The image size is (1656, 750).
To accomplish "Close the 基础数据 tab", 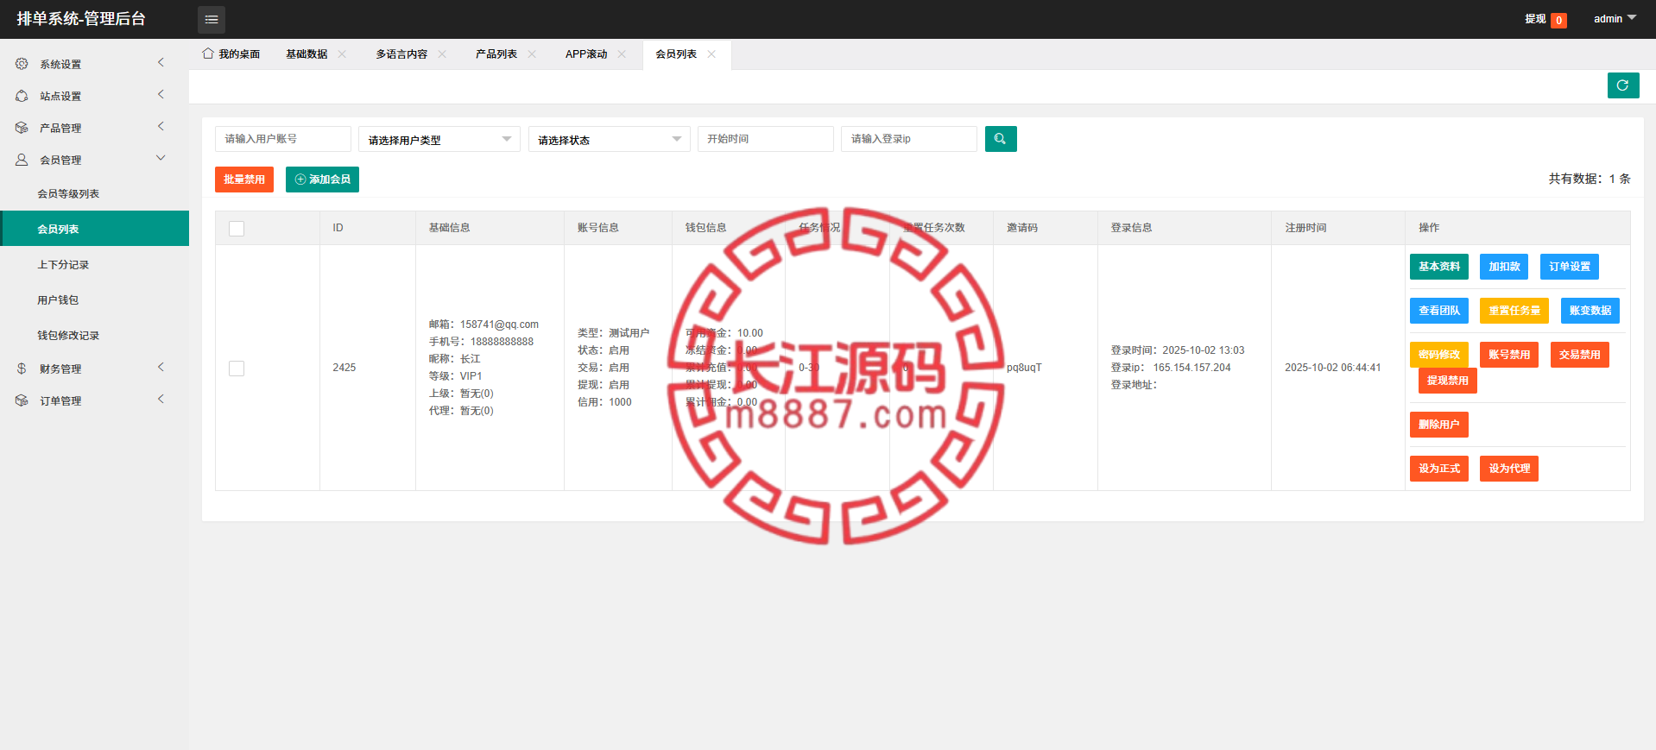I will click(x=342, y=54).
